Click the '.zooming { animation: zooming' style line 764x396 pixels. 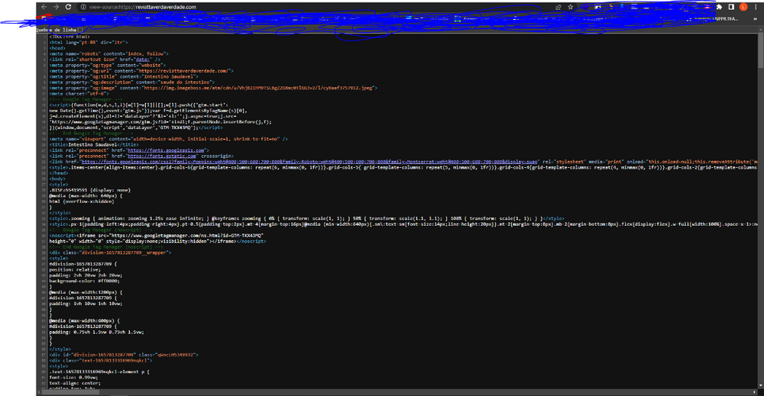(306, 218)
